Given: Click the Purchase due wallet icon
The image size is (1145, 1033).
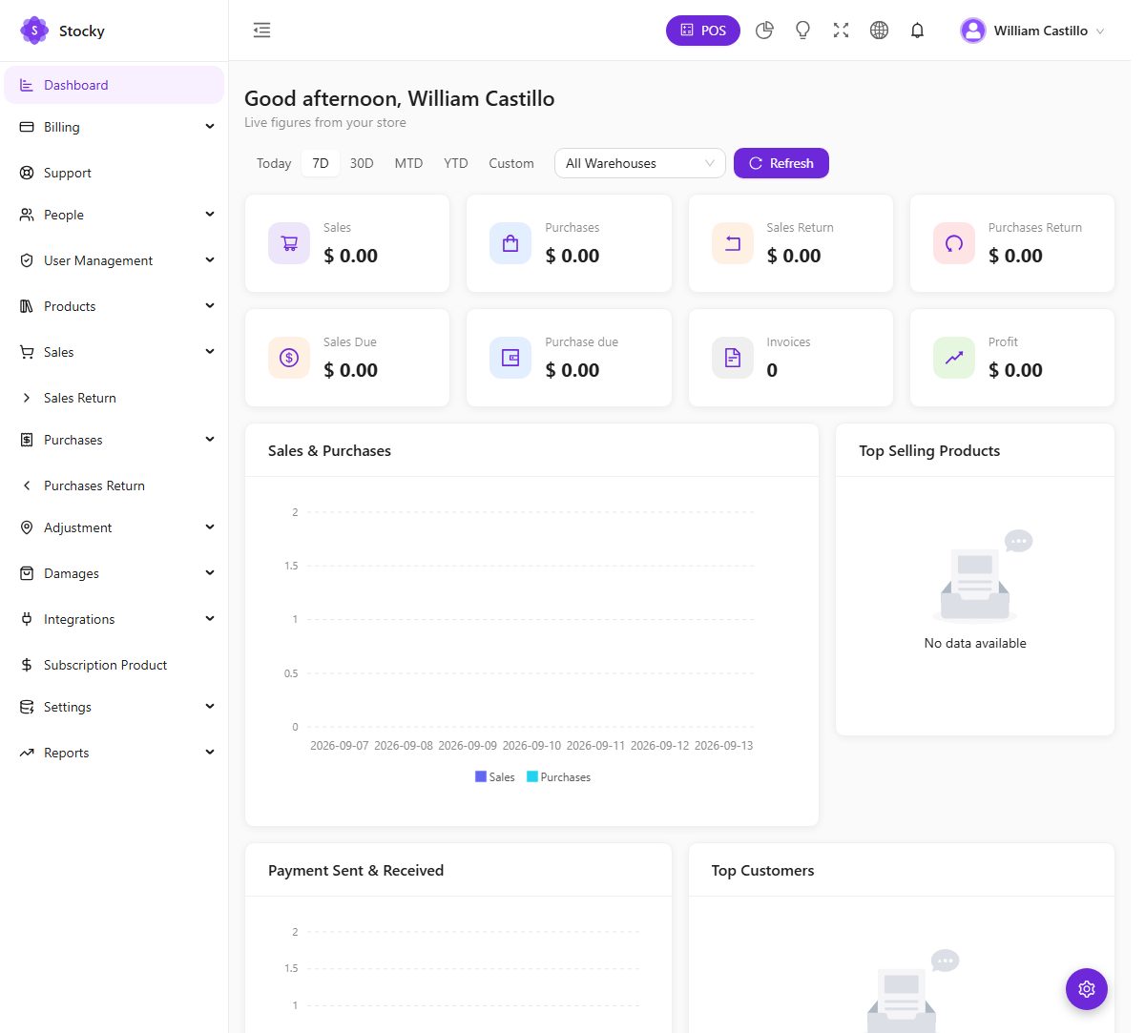Looking at the screenshot, I should tap(510, 358).
